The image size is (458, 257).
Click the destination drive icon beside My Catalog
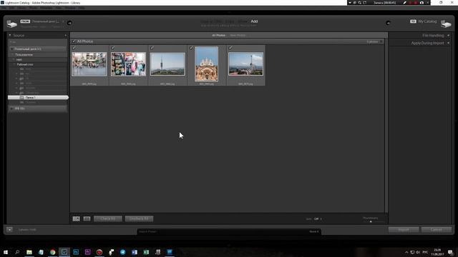[x=446, y=24]
